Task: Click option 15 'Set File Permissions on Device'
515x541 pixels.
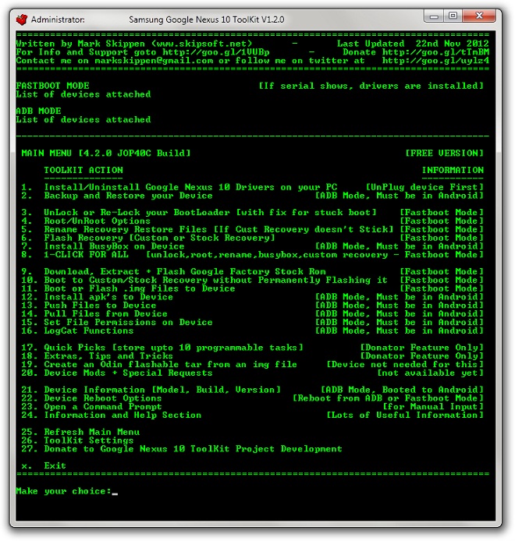Action: point(117,323)
